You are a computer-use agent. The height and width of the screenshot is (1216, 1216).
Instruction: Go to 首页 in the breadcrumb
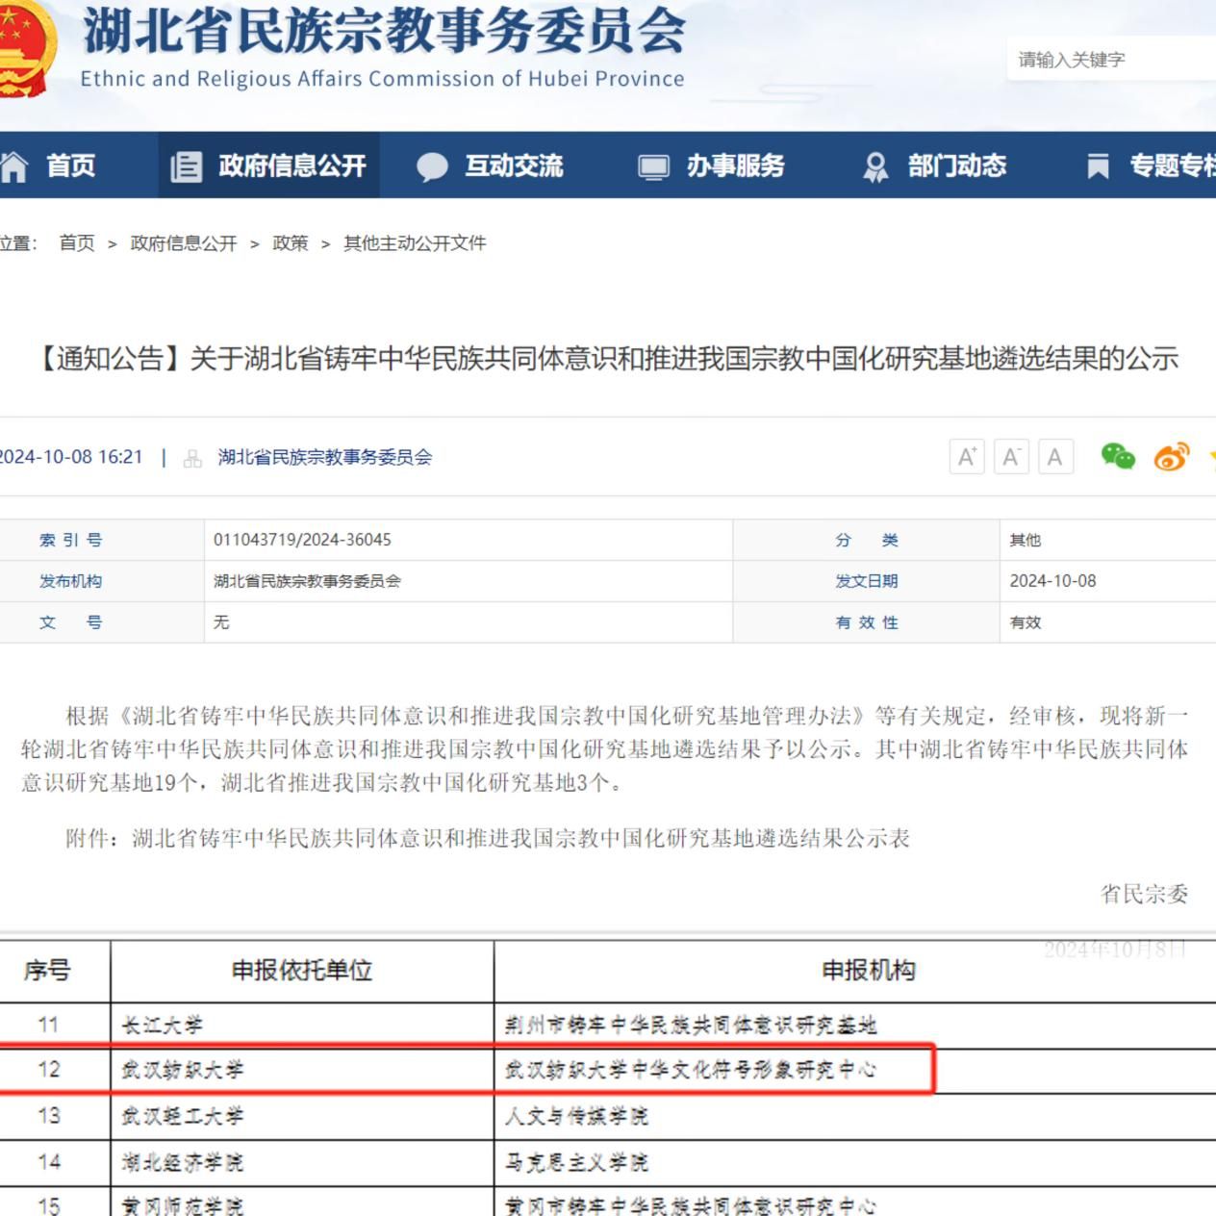[x=77, y=243]
